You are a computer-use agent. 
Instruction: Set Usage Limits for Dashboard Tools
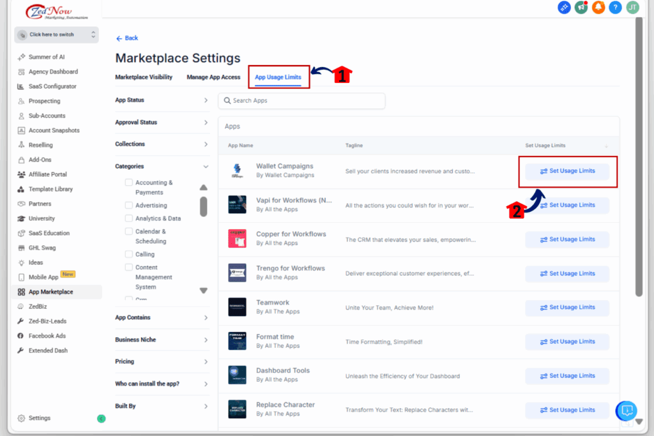click(567, 376)
